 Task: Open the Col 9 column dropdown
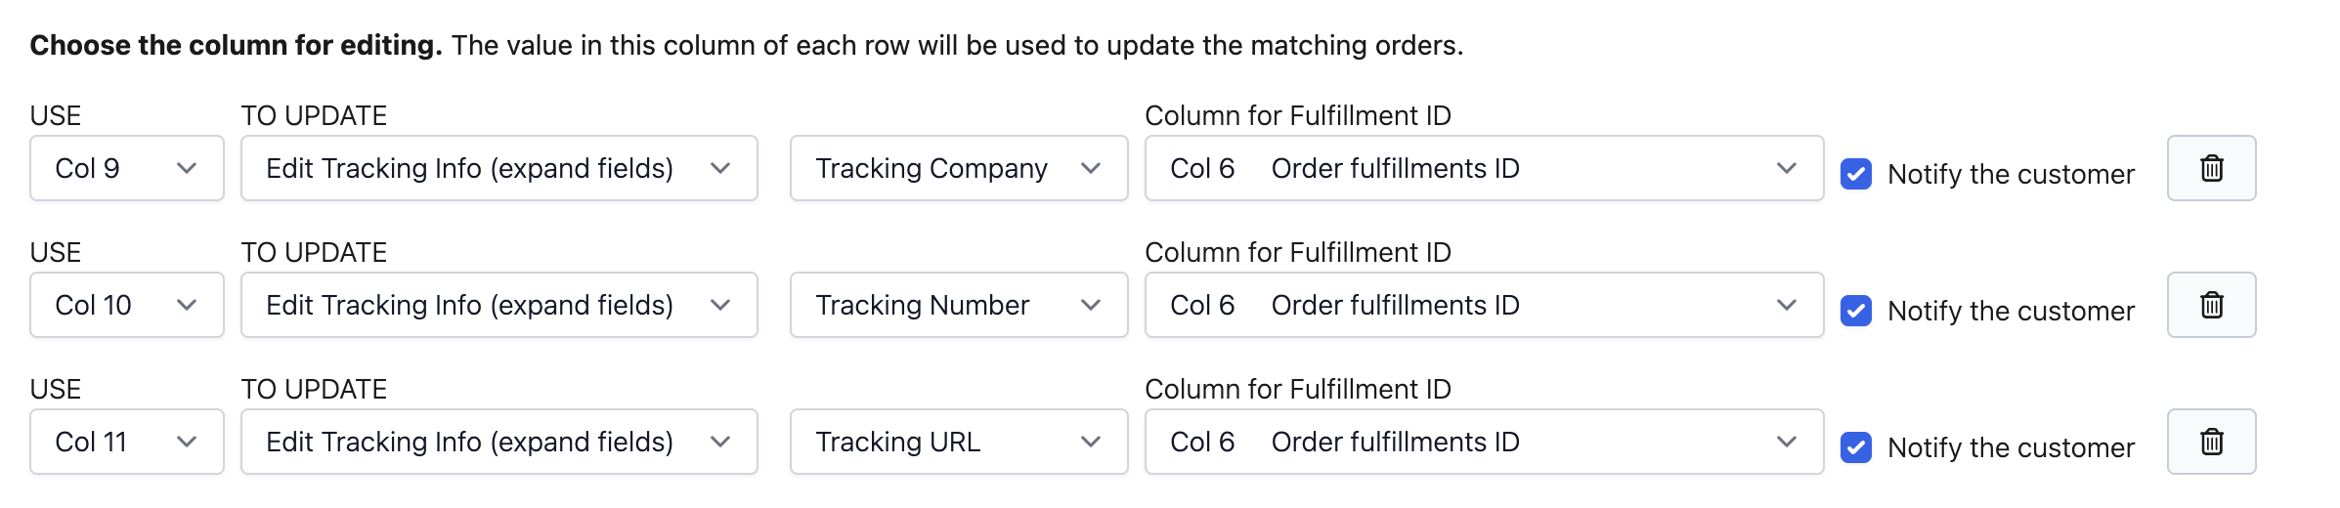point(127,168)
